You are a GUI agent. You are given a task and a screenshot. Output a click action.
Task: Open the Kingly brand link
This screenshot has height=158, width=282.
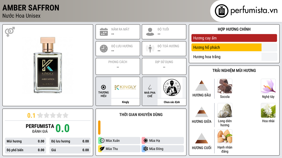pyautogui.click(x=126, y=102)
